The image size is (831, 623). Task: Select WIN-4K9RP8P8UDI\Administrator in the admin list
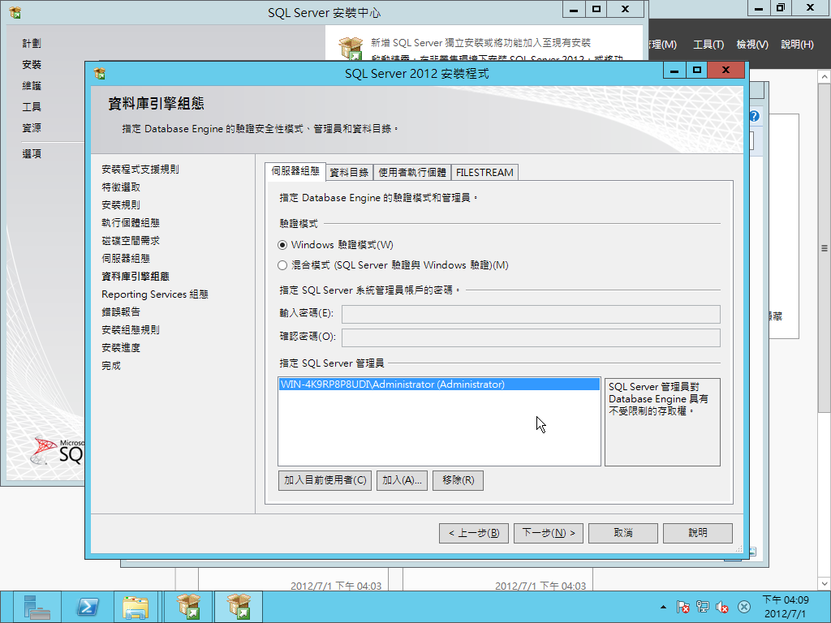[x=439, y=384]
